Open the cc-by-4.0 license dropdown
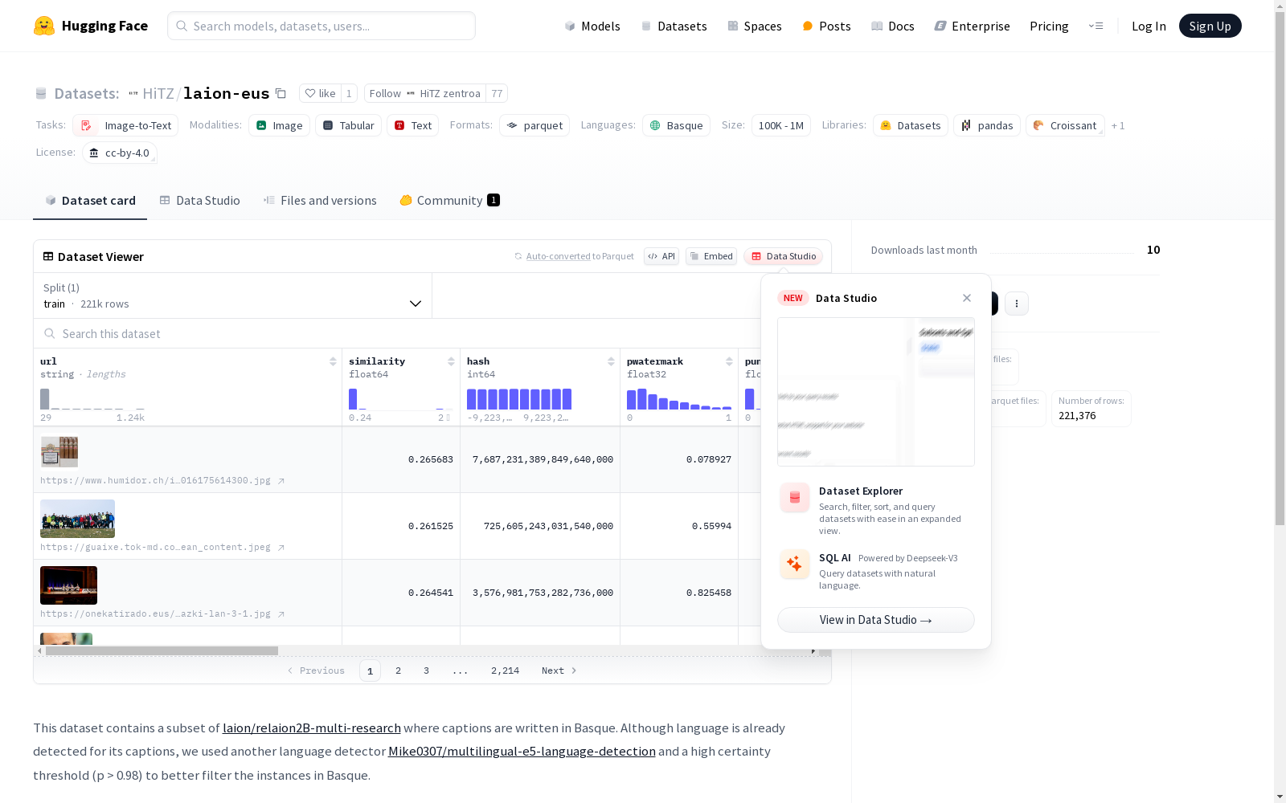This screenshot has height=803, width=1286. [x=120, y=153]
